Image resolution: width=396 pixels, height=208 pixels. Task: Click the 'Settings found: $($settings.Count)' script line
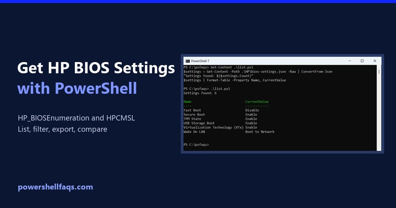pos(218,76)
